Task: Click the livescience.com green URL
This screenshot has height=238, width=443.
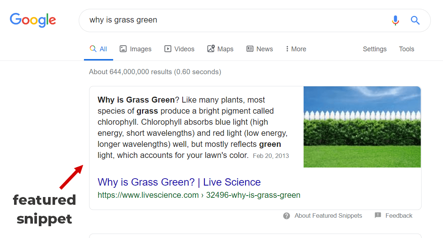Action: (199, 195)
